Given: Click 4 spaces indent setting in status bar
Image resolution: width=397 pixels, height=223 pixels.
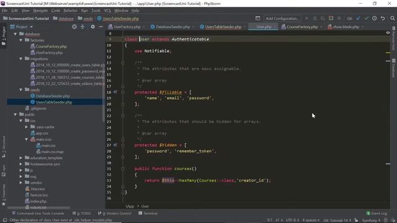Looking at the screenshot, I should (x=310, y=221).
